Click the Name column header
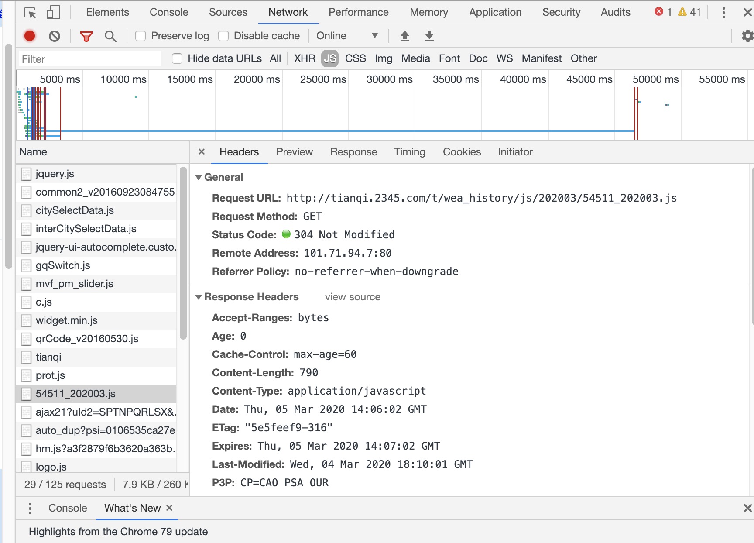 click(x=103, y=152)
